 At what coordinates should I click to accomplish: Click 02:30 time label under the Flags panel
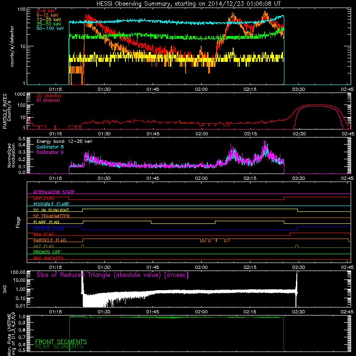299,267
